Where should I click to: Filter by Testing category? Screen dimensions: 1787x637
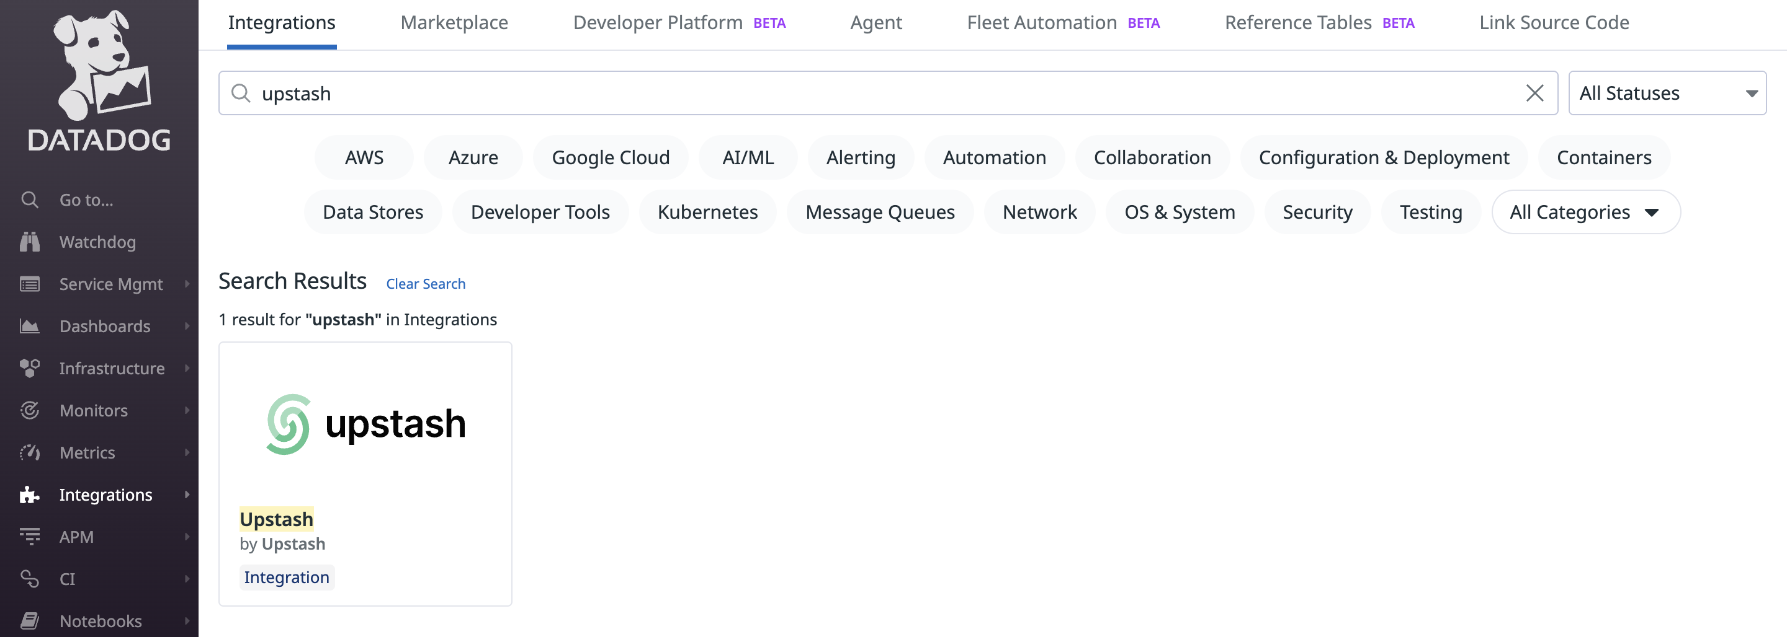pyautogui.click(x=1430, y=212)
